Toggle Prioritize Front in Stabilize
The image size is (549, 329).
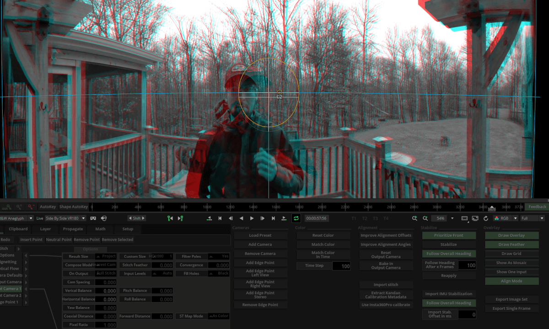pyautogui.click(x=448, y=235)
